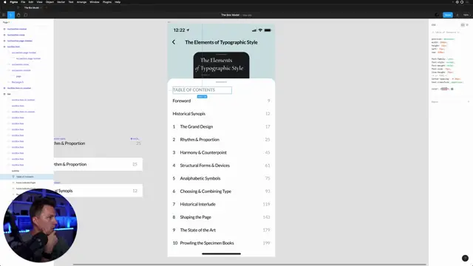Select the Table of Contents layer
The image size is (473, 266).
[27, 177]
